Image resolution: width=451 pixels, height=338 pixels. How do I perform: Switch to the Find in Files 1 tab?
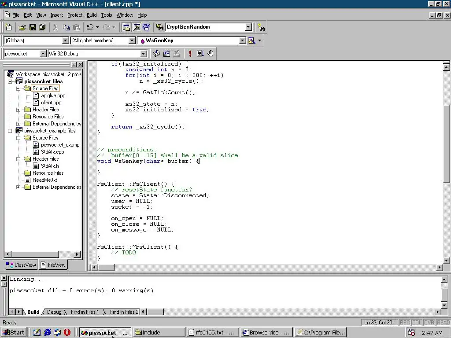(85, 312)
